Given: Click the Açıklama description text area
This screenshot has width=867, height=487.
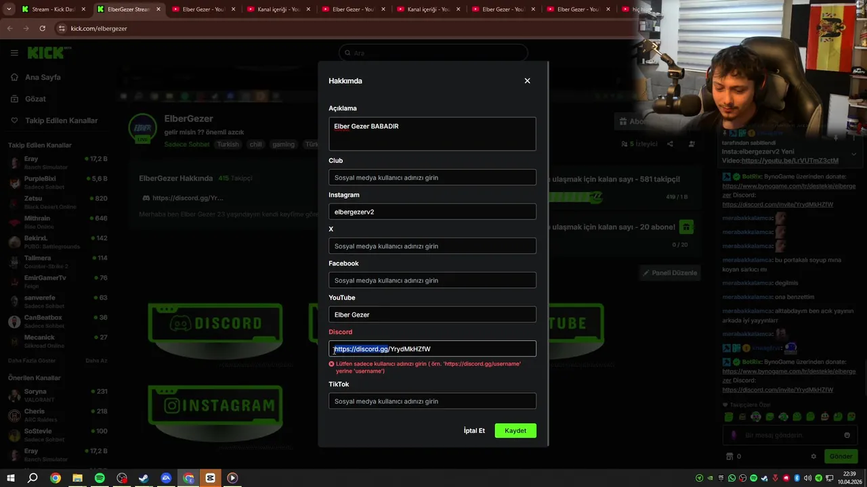Looking at the screenshot, I should coord(432,133).
